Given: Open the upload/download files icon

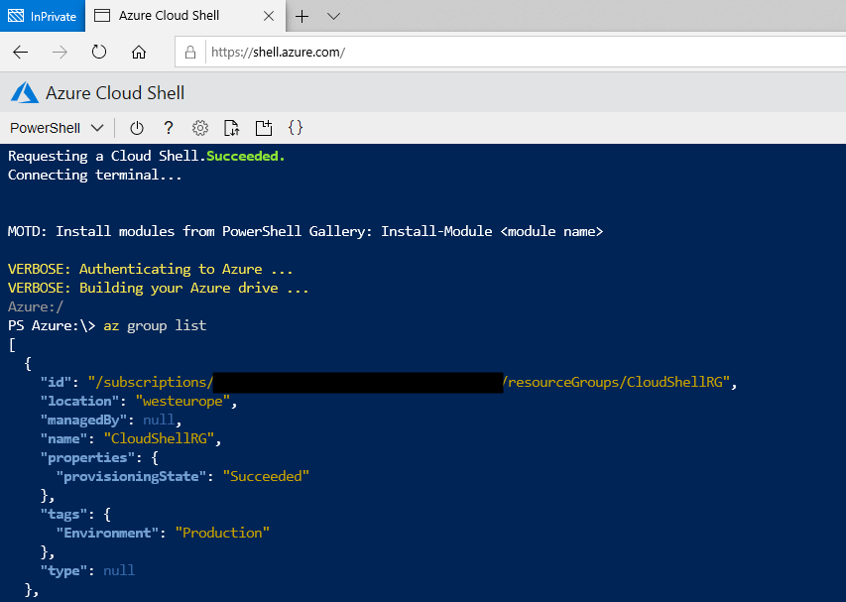Looking at the screenshot, I should [x=232, y=128].
